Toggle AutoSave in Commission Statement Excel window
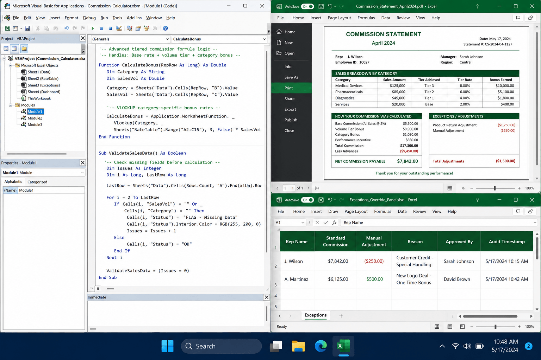541x360 pixels. (307, 6)
